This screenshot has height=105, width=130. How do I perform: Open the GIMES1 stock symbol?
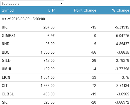9,36
